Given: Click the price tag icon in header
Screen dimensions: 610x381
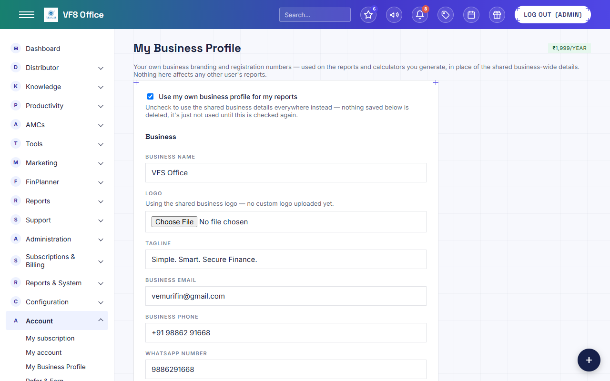Looking at the screenshot, I should (446, 15).
